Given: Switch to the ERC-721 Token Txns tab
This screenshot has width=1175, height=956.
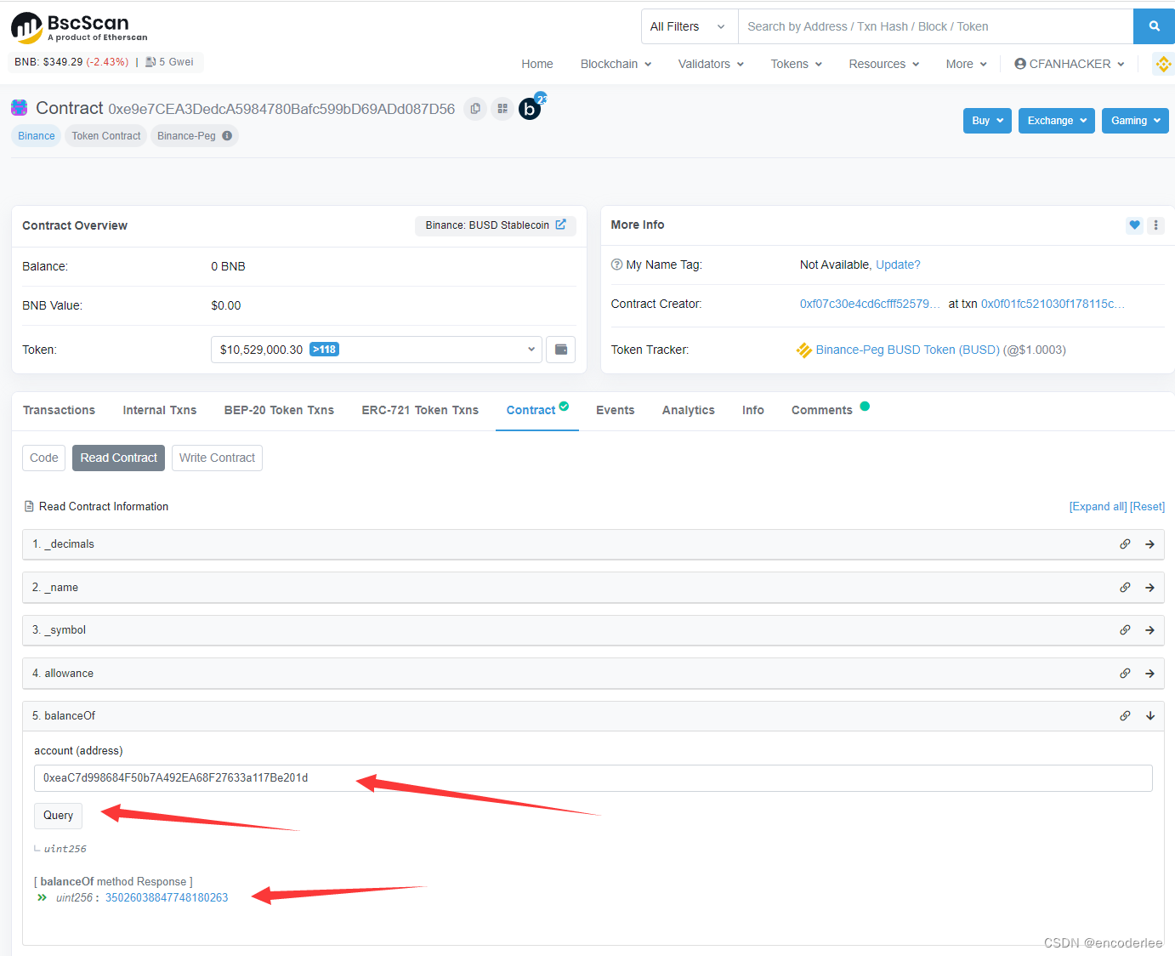Looking at the screenshot, I should click(x=420, y=410).
